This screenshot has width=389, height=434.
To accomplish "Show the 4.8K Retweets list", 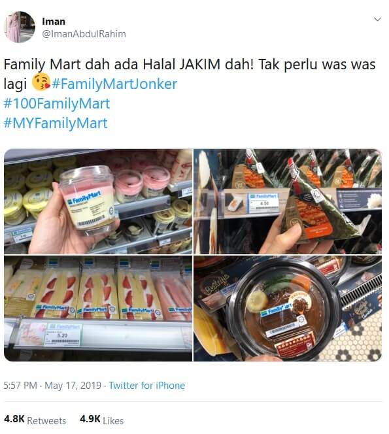I will [x=35, y=420].
